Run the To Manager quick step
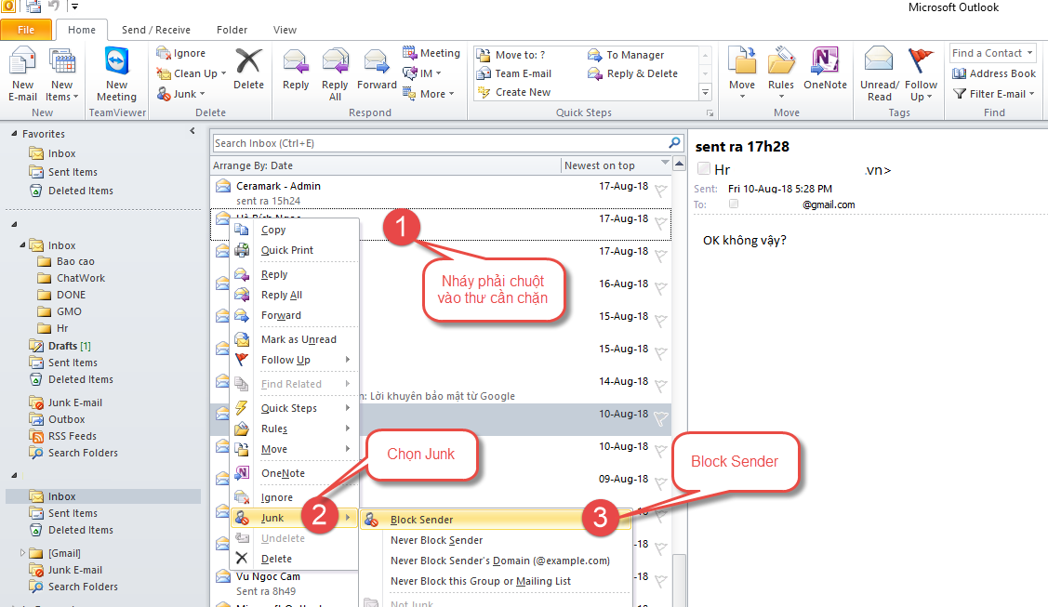The image size is (1048, 607). [626, 55]
